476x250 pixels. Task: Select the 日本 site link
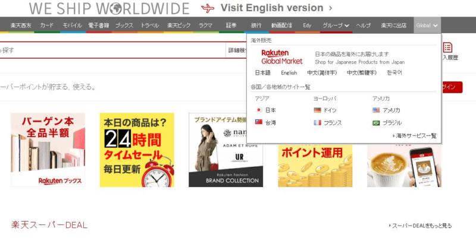click(271, 110)
